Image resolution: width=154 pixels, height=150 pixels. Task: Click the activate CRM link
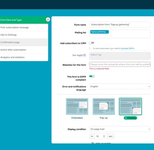click(128, 48)
